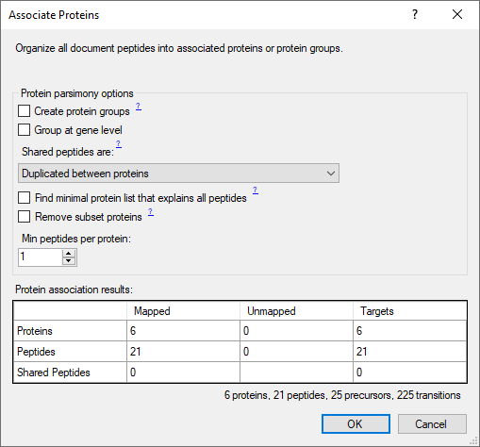Enable Remove subset proteins checkbox

[x=25, y=217]
